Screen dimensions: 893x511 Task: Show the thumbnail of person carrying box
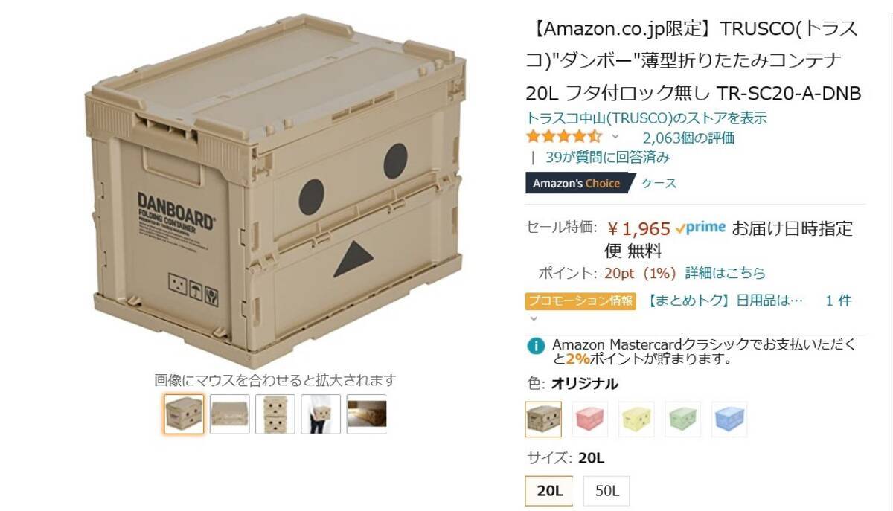pyautogui.click(x=321, y=414)
